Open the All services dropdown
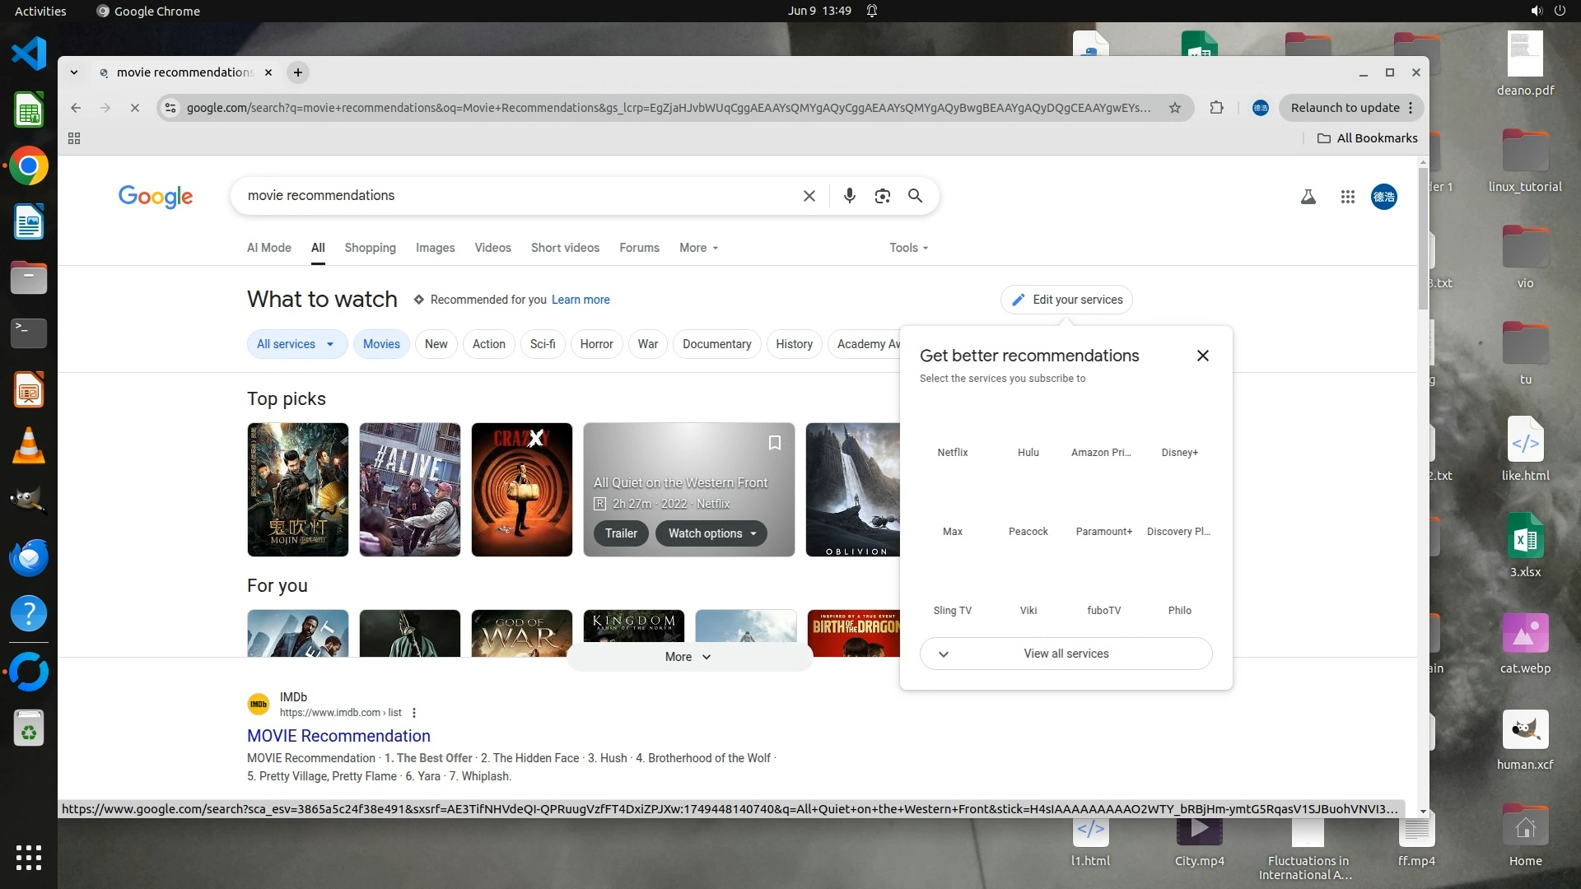The width and height of the screenshot is (1581, 889). point(295,344)
